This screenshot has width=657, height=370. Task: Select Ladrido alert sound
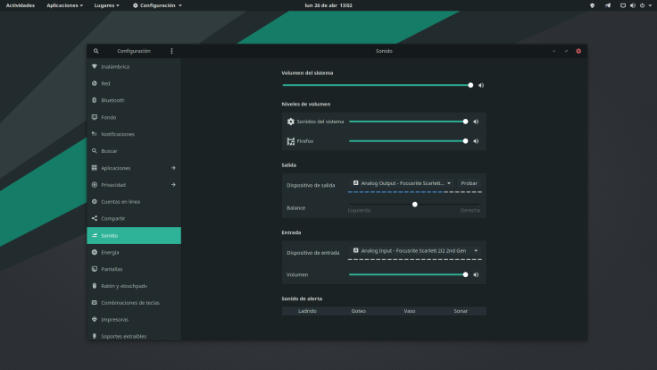(x=307, y=311)
